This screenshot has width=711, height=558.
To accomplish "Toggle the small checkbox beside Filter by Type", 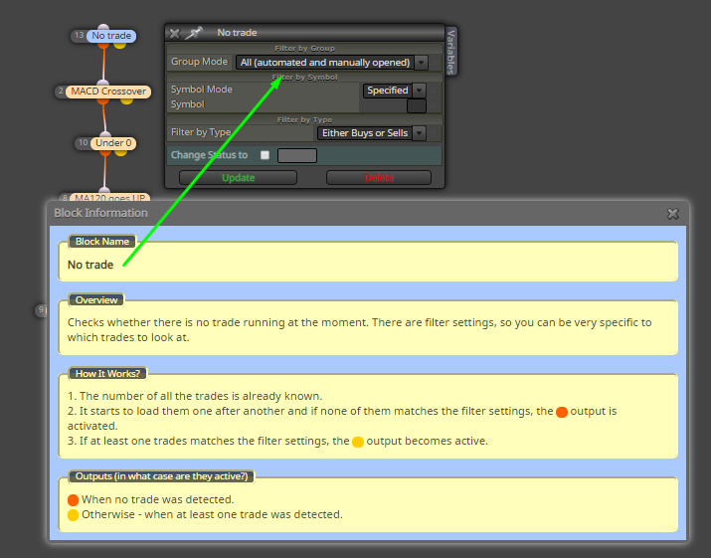I will click(x=434, y=133).
